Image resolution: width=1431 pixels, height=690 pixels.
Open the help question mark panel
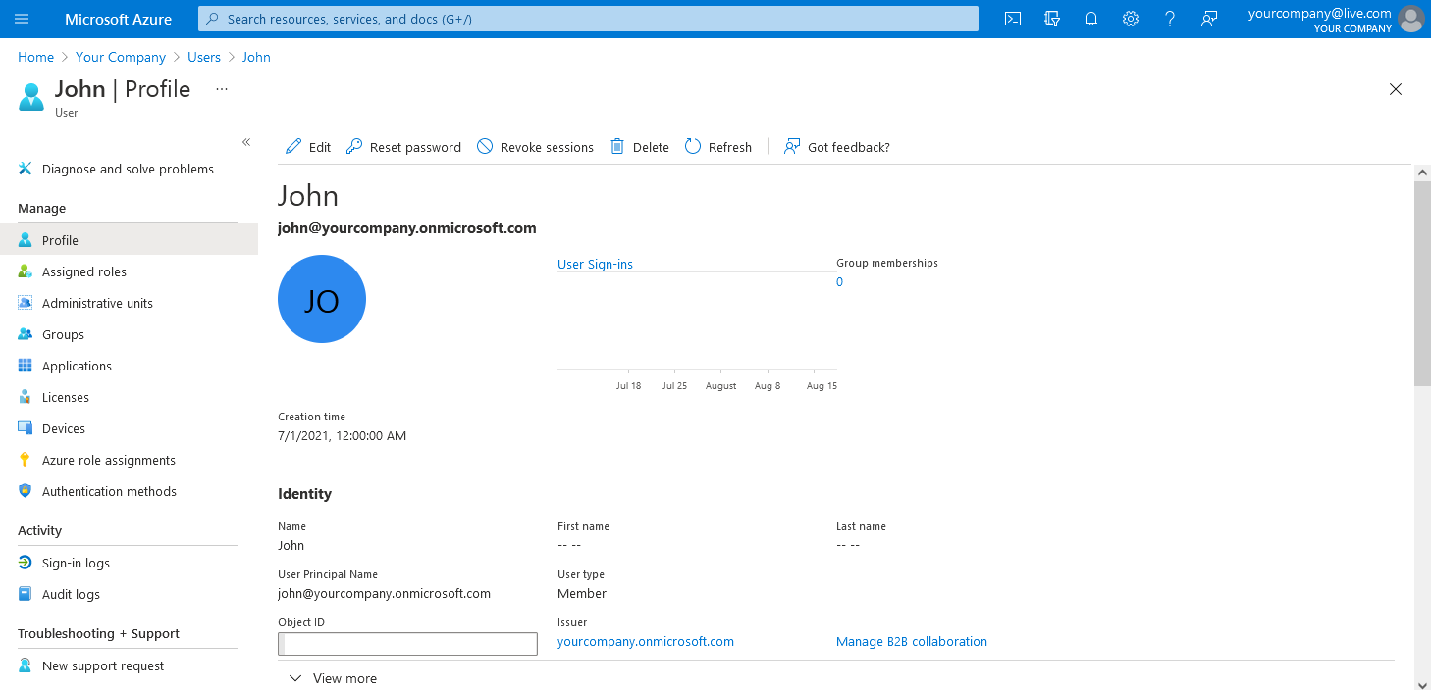coord(1169,18)
